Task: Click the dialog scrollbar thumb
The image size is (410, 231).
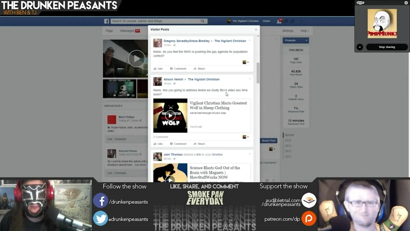Action: point(258,73)
